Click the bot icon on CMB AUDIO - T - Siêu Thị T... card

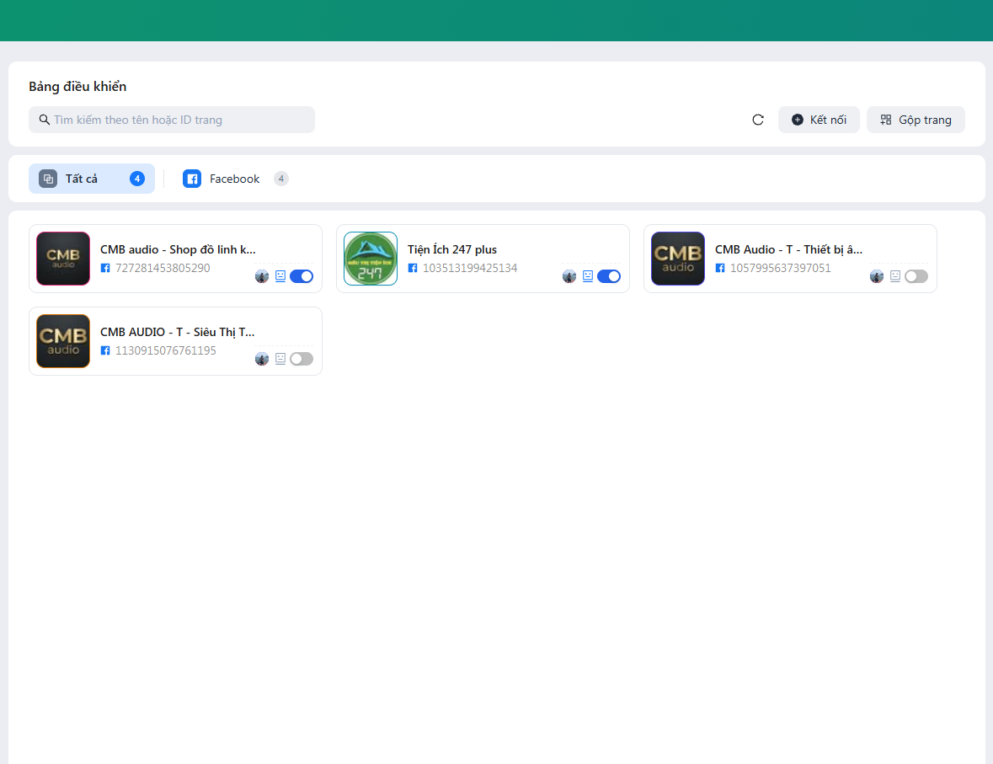(x=280, y=359)
